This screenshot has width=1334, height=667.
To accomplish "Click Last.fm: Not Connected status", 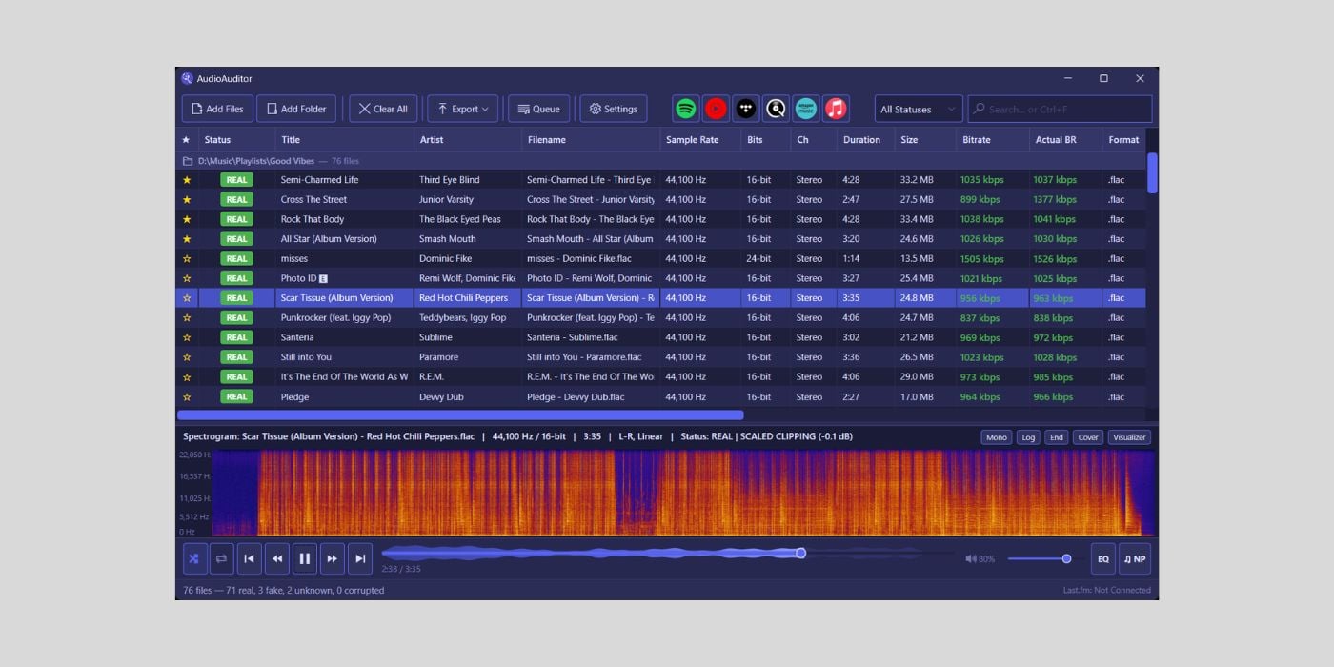I will (x=1107, y=590).
